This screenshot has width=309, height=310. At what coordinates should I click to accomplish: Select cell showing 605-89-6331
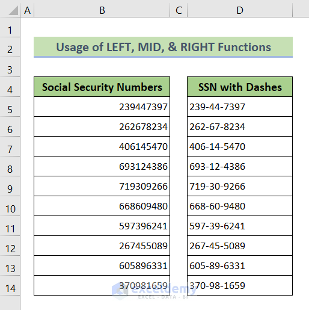tap(240, 265)
